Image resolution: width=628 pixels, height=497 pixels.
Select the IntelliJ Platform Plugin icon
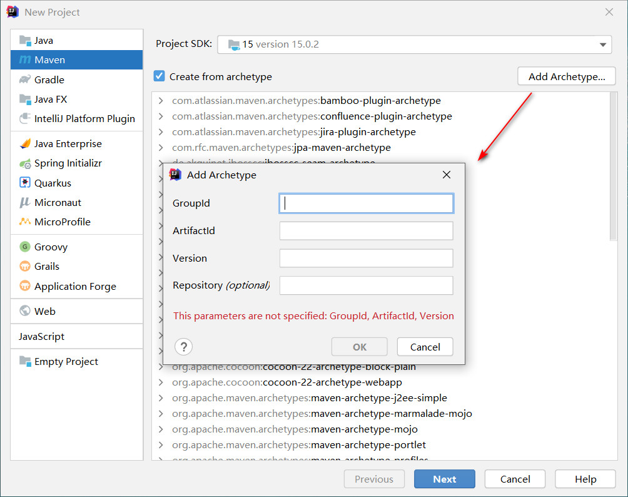[x=25, y=118]
